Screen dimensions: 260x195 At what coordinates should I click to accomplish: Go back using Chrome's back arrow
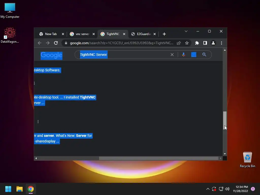point(40,43)
